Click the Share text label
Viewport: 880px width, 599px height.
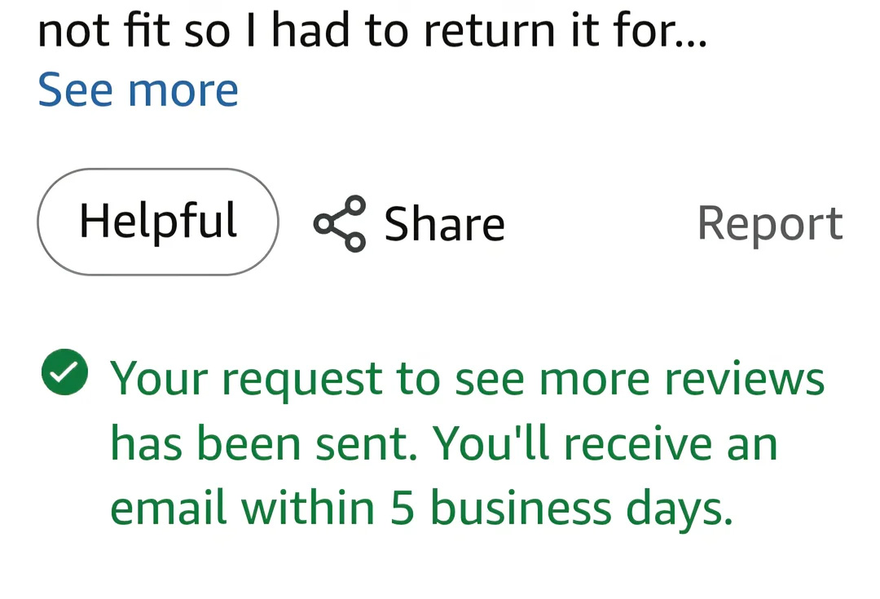pos(444,223)
